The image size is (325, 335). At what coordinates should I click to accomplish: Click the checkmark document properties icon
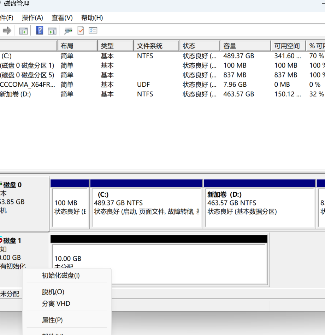pos(81,31)
